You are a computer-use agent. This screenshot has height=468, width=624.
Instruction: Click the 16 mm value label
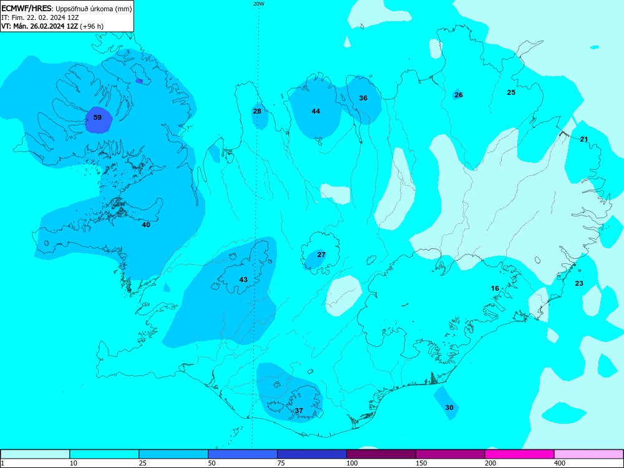coord(495,288)
